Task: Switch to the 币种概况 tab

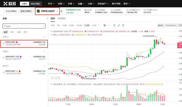Action: (62, 19)
